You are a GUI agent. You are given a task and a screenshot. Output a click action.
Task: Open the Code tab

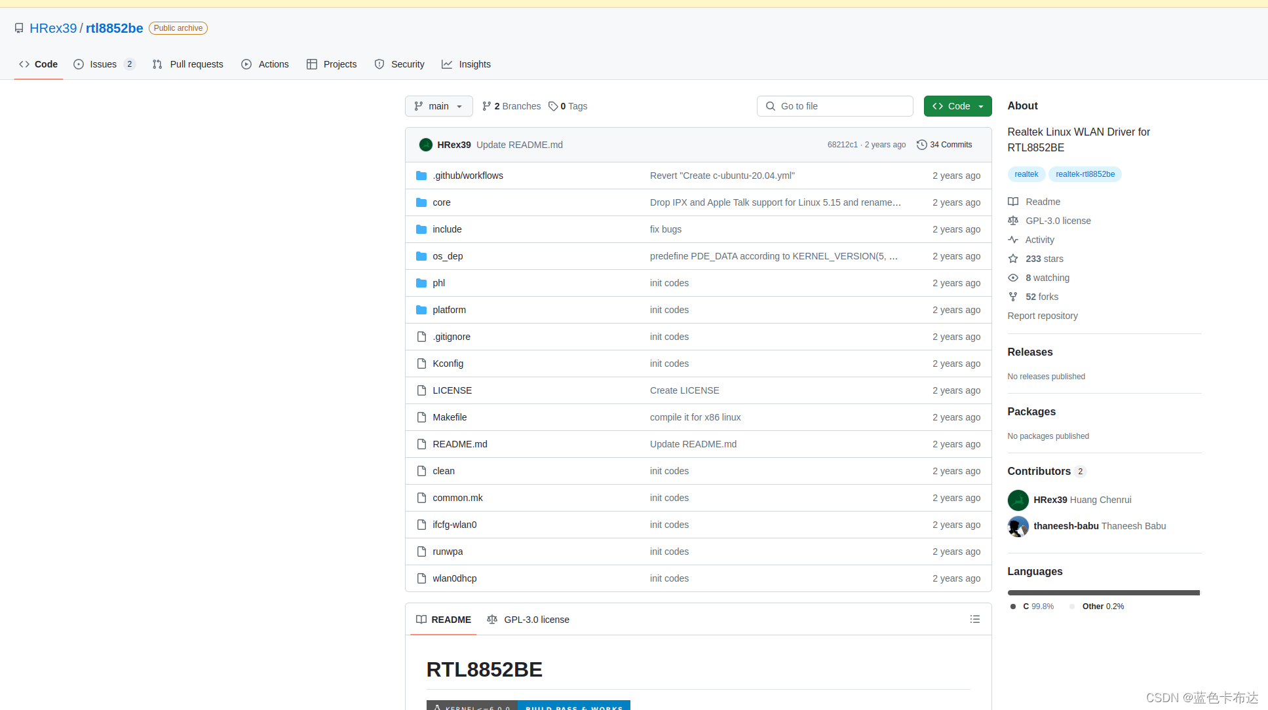coord(39,64)
